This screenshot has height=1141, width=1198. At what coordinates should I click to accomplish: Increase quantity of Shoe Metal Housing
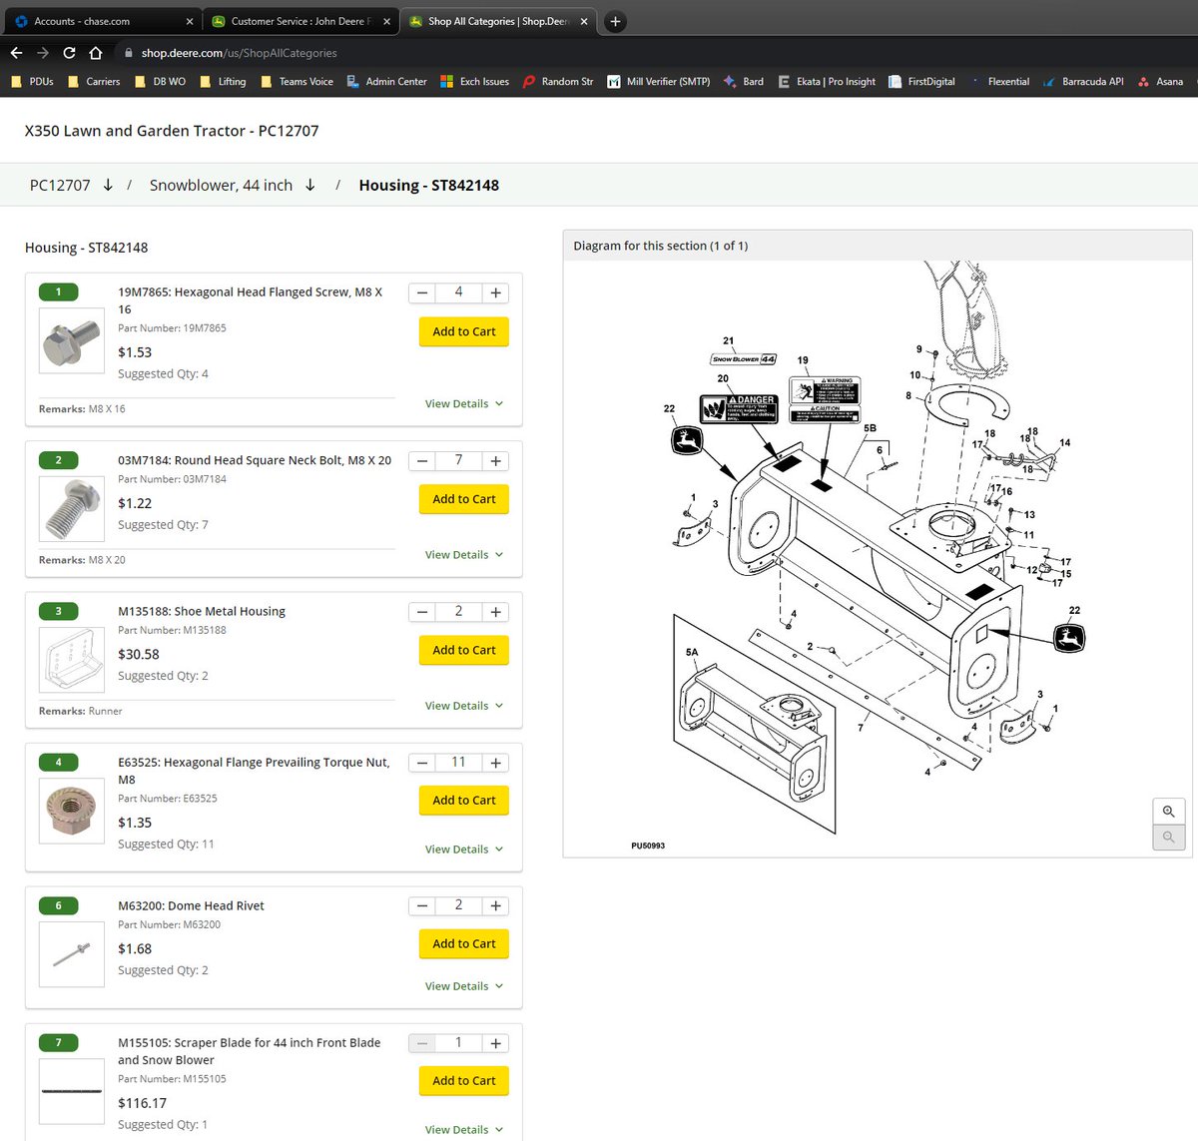495,612
